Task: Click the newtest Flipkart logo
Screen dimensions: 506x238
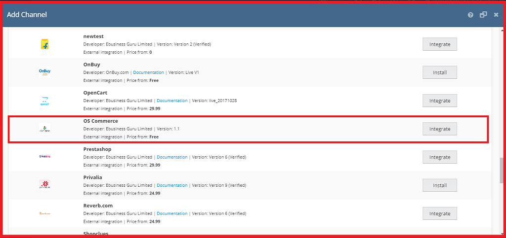Action: [x=45, y=44]
